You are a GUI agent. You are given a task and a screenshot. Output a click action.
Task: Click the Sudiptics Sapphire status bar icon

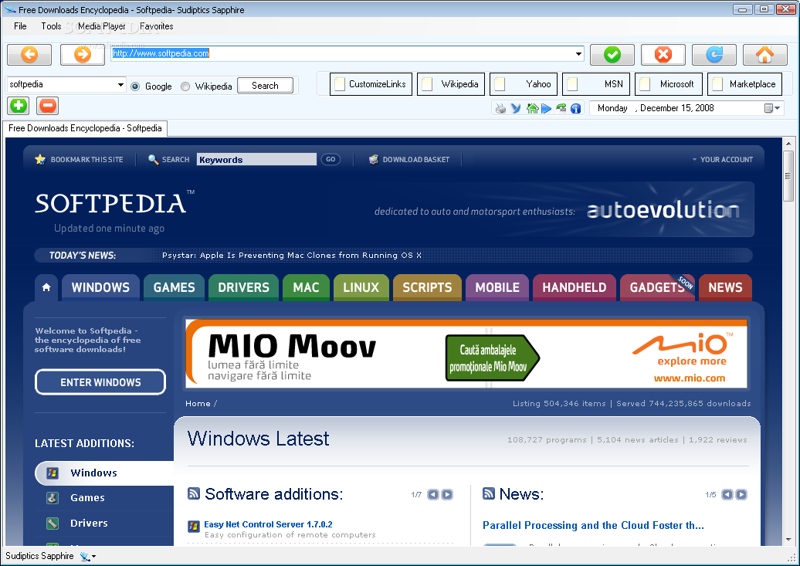point(85,556)
